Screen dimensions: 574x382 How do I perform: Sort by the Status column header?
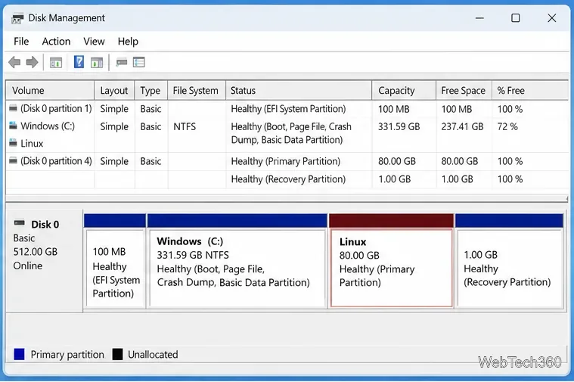pyautogui.click(x=299, y=91)
